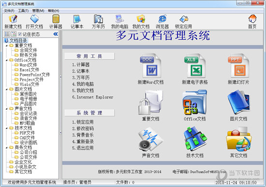Viewport: 266px width, 187px height.
Task: Select the 电子相册 folder in tree
Action: (x=26, y=99)
